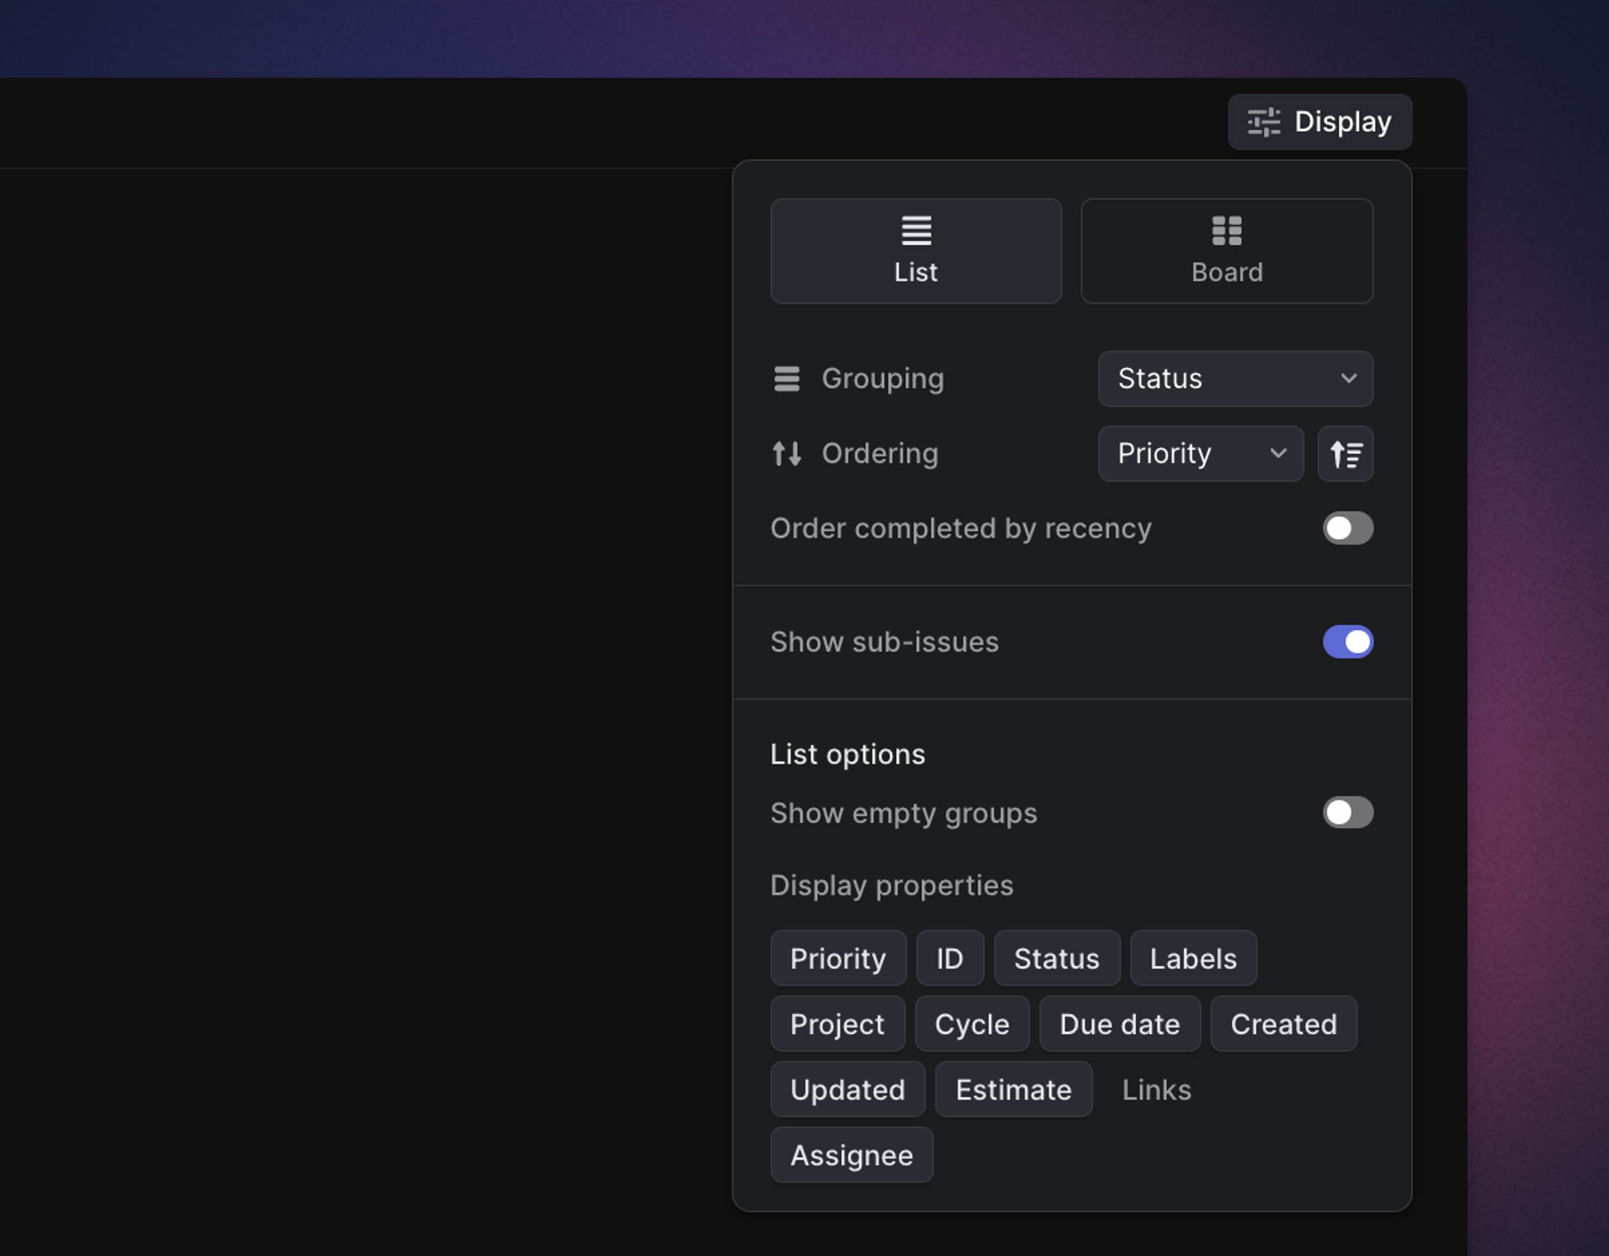Disable Show sub-issues switch
Screen dimensions: 1609x1256
(1348, 641)
